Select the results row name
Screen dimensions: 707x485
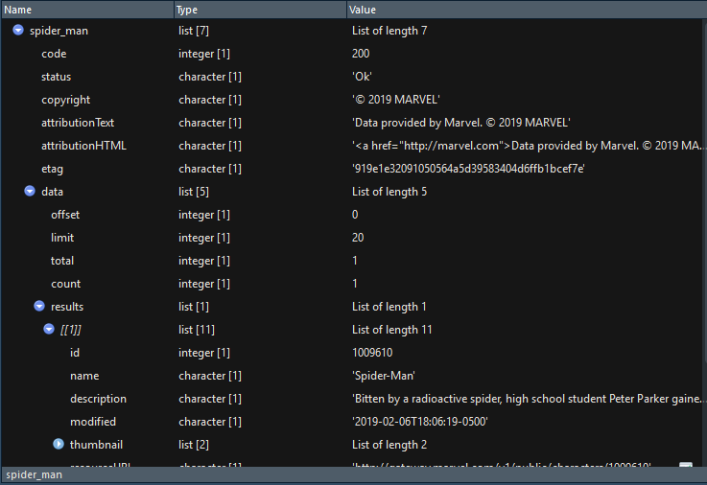tap(67, 307)
